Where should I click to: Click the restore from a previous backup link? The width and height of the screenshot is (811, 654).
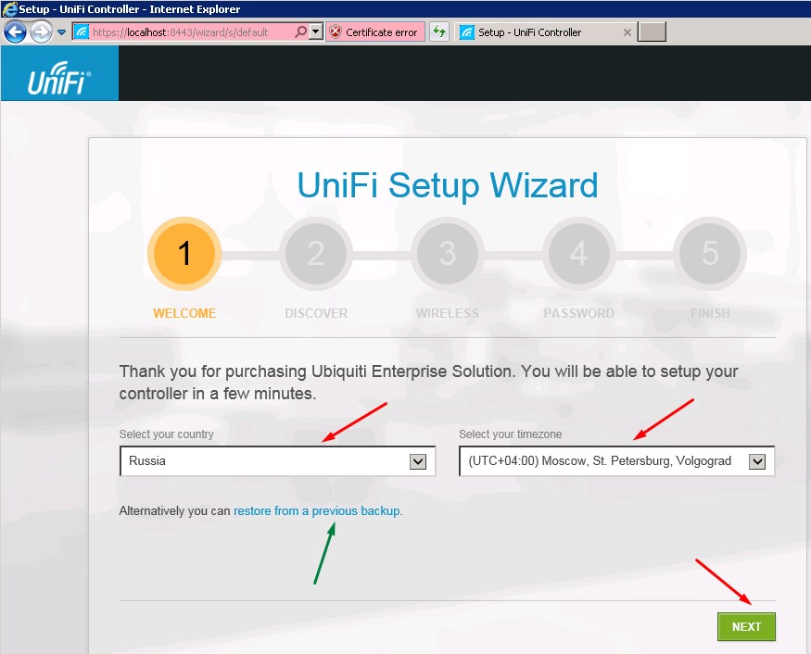click(x=317, y=510)
